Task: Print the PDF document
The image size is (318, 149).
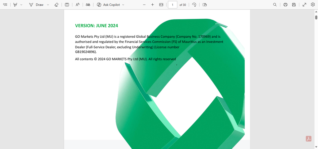Action: point(285,5)
